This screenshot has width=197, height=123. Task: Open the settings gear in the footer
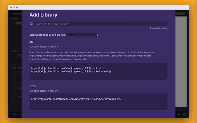click(x=184, y=114)
